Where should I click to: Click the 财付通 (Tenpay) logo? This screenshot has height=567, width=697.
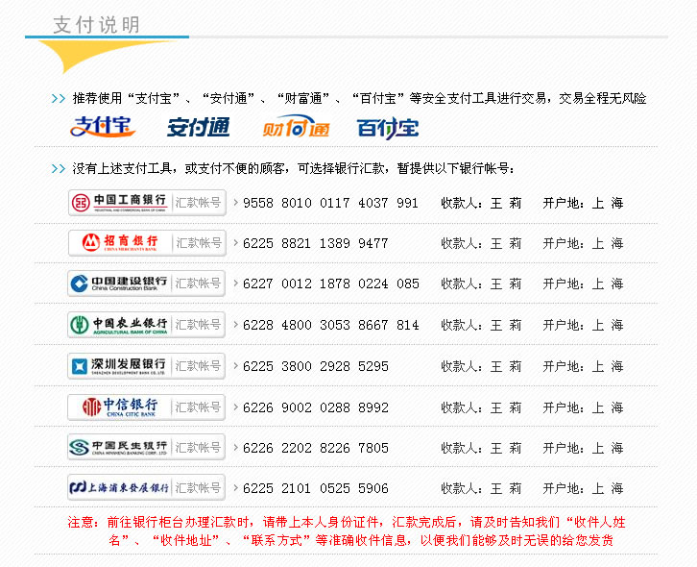(x=296, y=127)
